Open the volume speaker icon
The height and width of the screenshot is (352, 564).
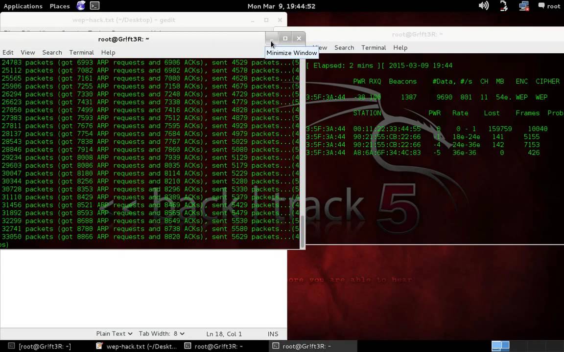click(x=483, y=5)
